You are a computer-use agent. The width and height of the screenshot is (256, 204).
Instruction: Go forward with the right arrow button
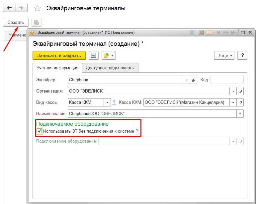pyautogui.click(x=21, y=8)
